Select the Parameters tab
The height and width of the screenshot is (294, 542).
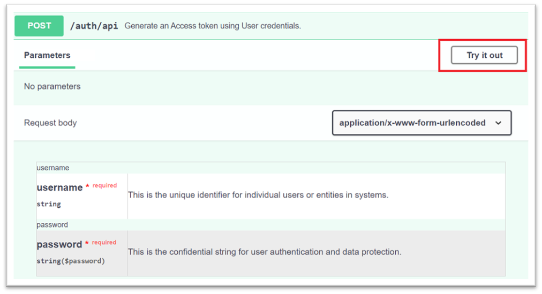pos(47,55)
